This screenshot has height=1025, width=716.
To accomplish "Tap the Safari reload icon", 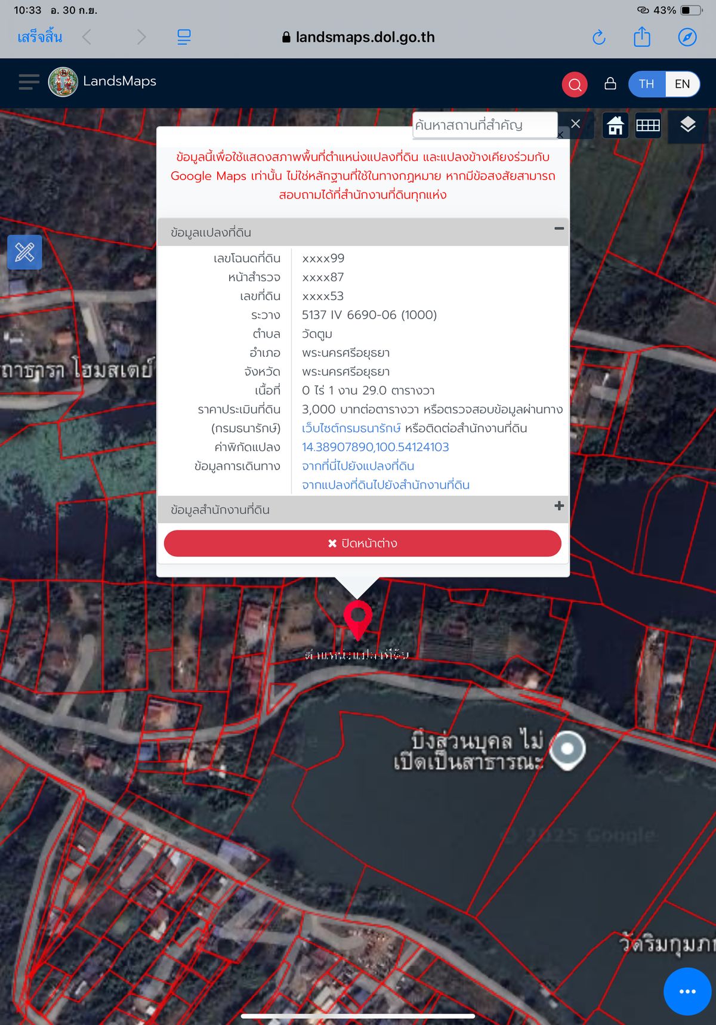I will coord(598,38).
